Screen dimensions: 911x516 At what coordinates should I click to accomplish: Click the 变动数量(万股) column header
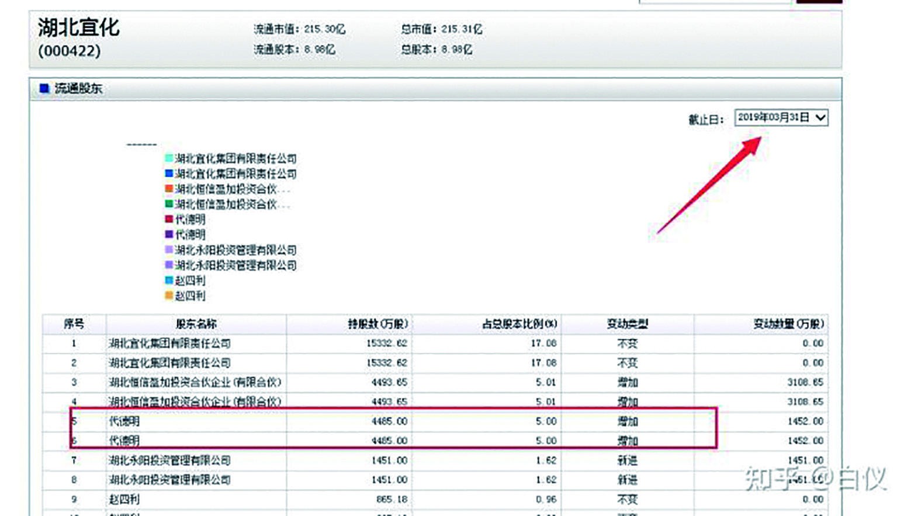pyautogui.click(x=788, y=324)
